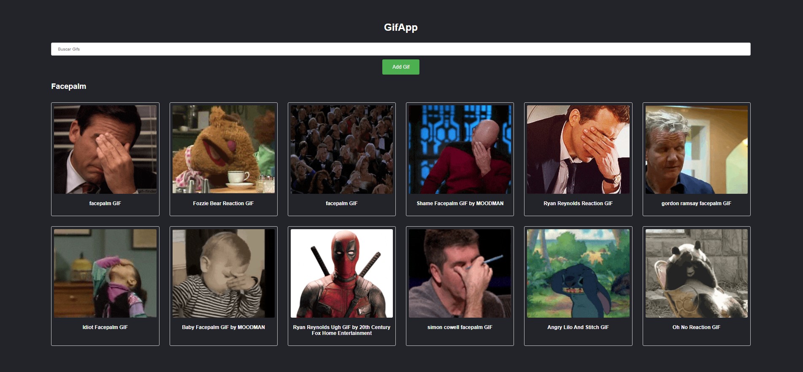Click the Buscar Gifs search field

[x=400, y=49]
